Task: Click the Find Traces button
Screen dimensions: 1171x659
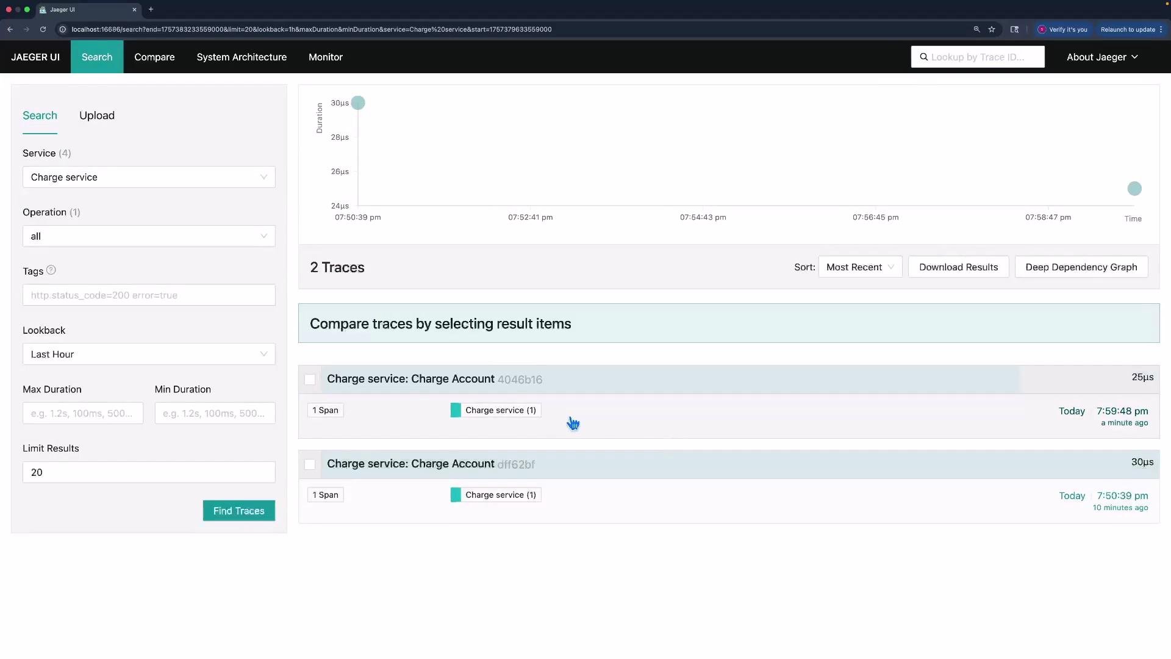Action: tap(239, 511)
